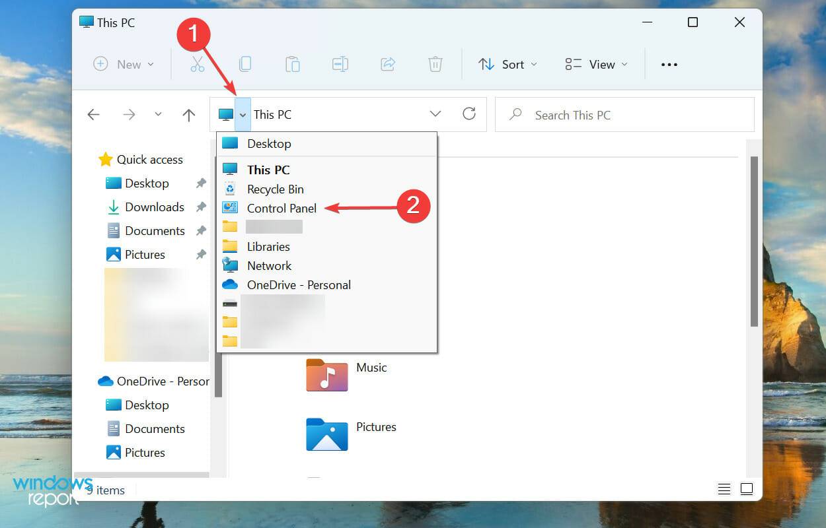Refresh the current folder view
826x528 pixels.
tap(469, 114)
